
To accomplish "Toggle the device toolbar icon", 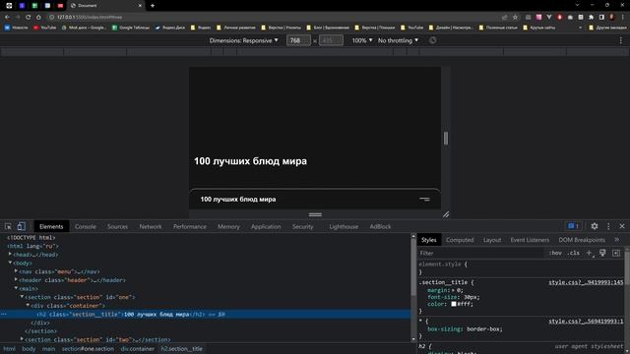I will [x=21, y=226].
